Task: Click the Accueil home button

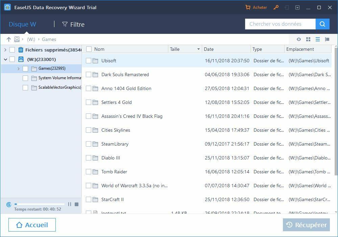Action: pos(32,225)
